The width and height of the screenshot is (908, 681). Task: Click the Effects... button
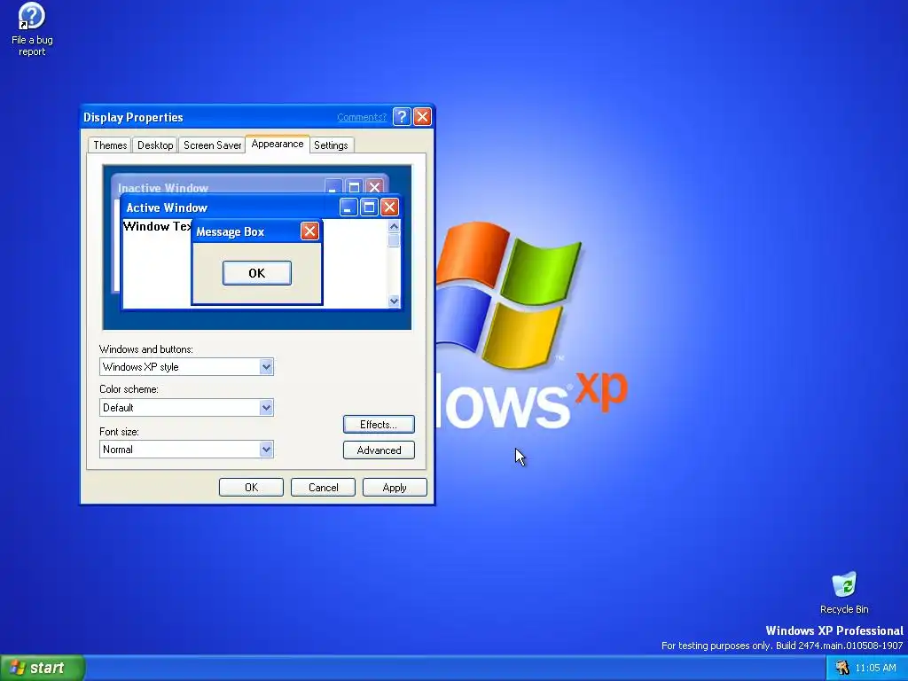click(379, 425)
